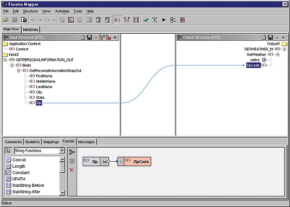
Task: Click the Save As toolbar icon
Action: 24,20
